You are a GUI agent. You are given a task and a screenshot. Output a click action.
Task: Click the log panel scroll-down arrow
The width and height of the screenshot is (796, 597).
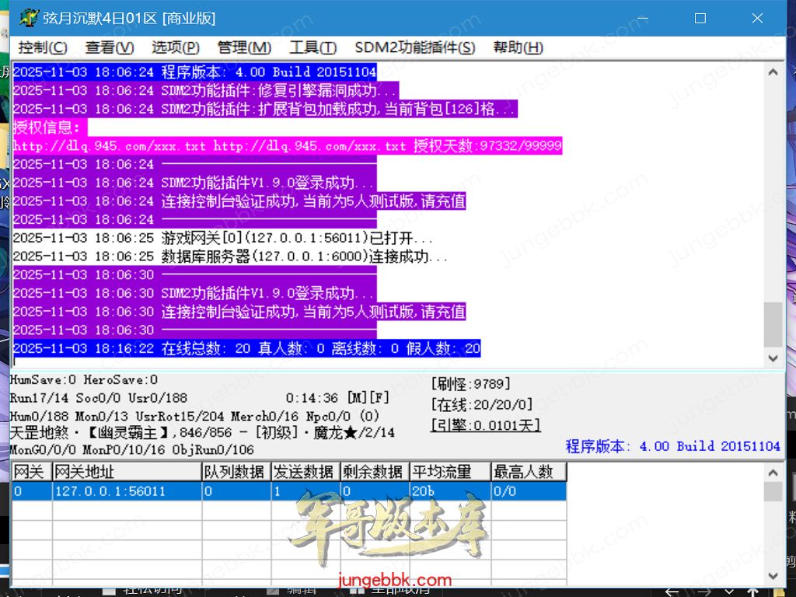point(773,358)
